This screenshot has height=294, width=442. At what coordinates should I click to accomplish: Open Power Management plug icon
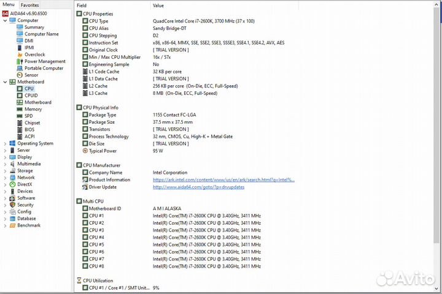(20, 61)
